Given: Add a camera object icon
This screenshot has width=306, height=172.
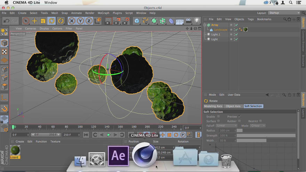Looking at the screenshot, I should coord(188,21).
